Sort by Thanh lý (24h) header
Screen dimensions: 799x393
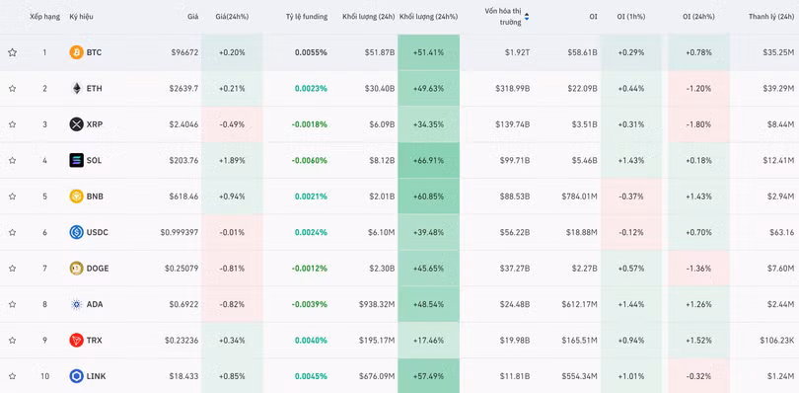771,17
